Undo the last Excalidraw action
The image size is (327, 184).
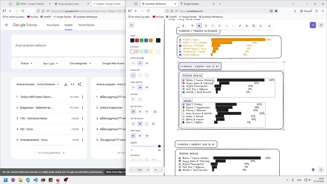(156, 170)
